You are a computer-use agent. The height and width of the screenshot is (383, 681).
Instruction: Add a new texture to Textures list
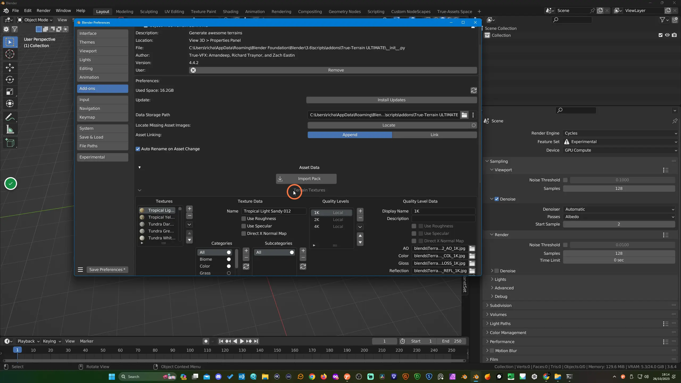coord(189,209)
